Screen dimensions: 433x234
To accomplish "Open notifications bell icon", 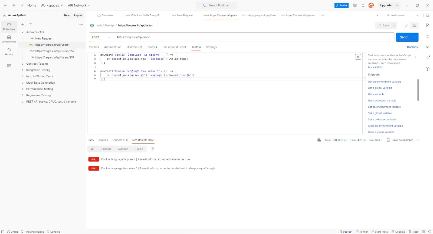I will tap(363, 5).
